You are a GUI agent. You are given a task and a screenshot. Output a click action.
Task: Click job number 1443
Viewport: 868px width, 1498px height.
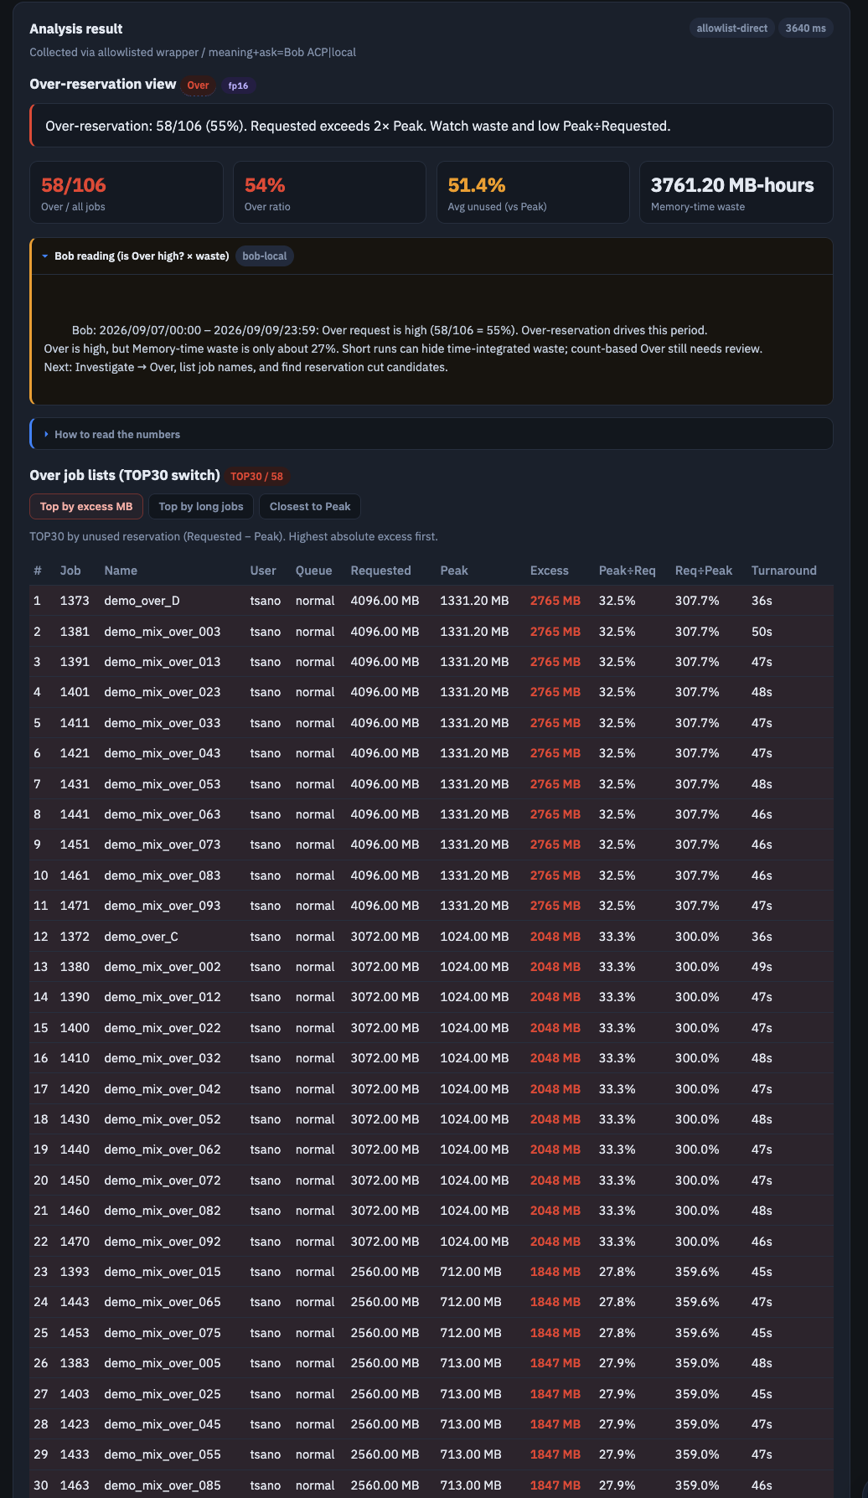75,1302
